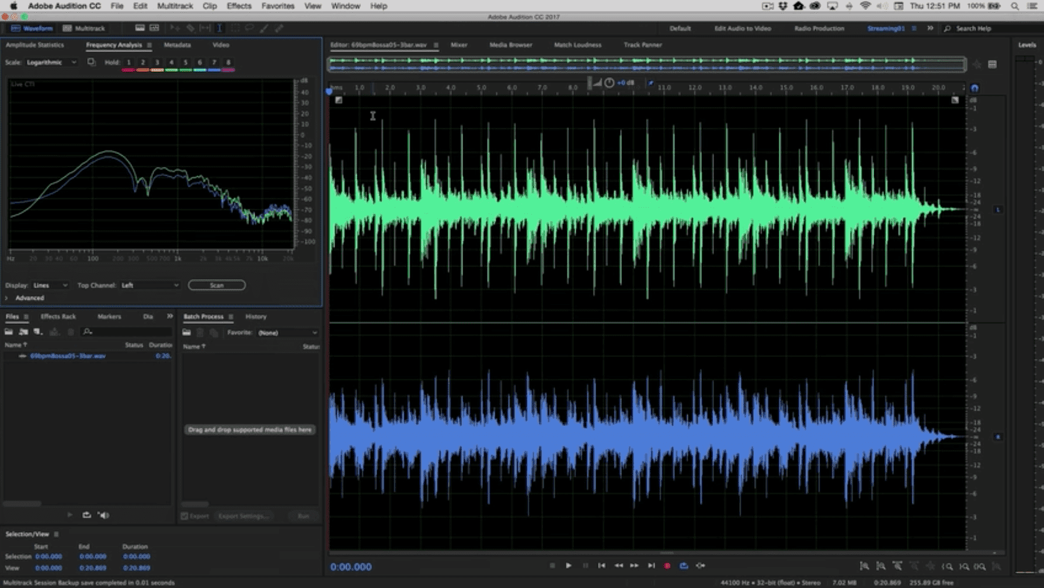This screenshot has height=588, width=1044.
Task: Adjust the HUD +0 dB amplitude knob
Action: 609,83
